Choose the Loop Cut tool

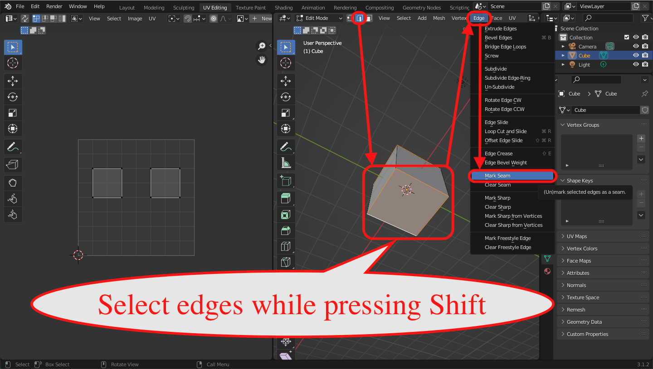click(286, 246)
